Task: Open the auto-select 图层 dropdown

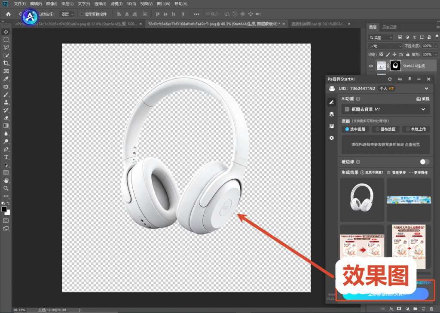Action: point(67,14)
